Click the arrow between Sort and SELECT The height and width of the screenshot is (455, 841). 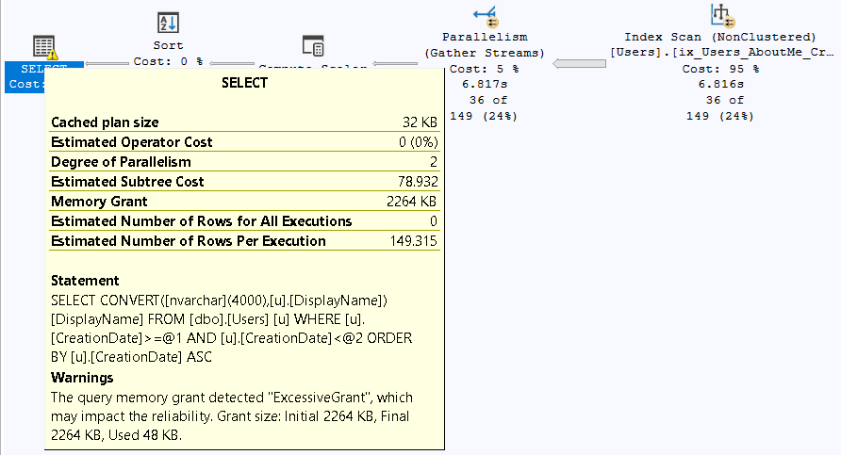[107, 64]
